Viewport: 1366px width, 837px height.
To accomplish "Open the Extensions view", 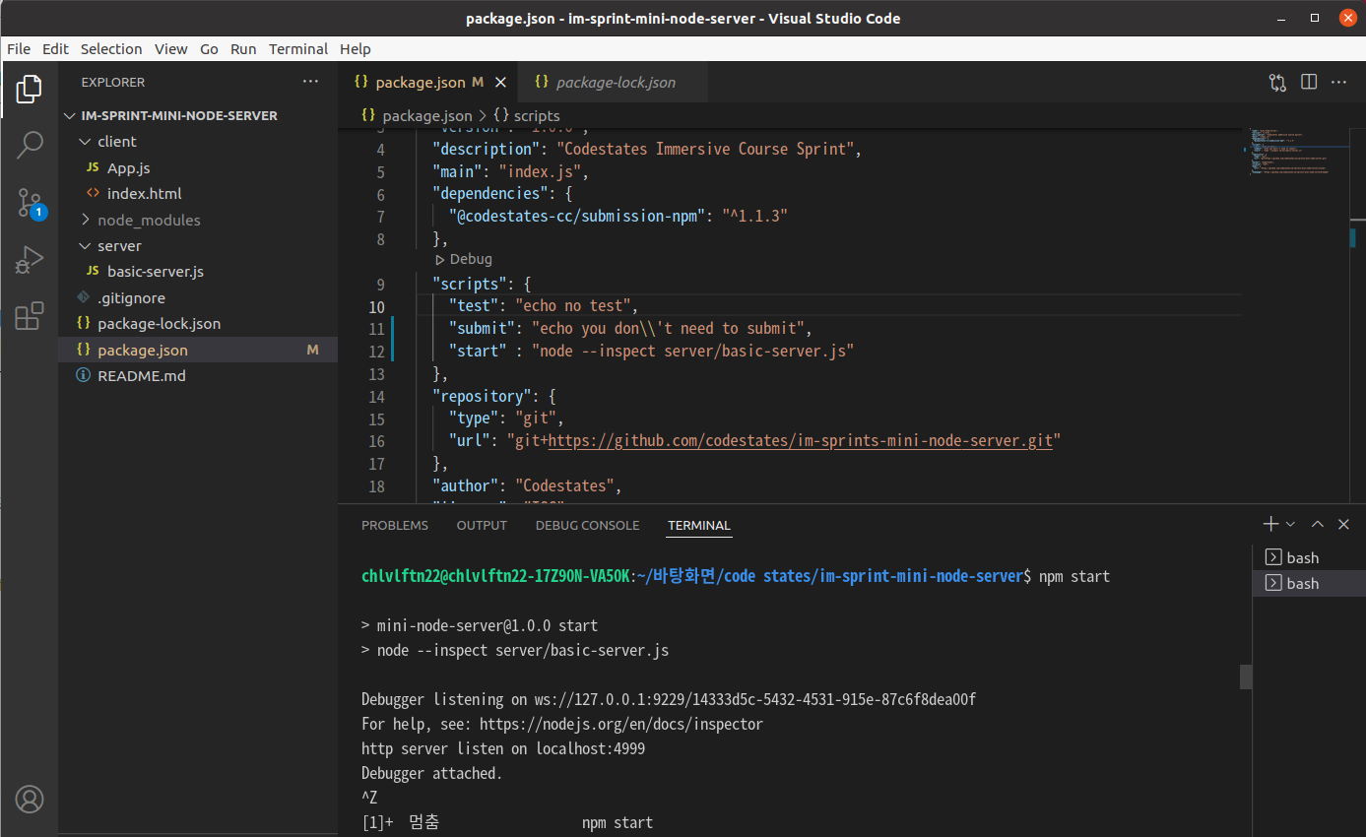I will tap(30, 315).
